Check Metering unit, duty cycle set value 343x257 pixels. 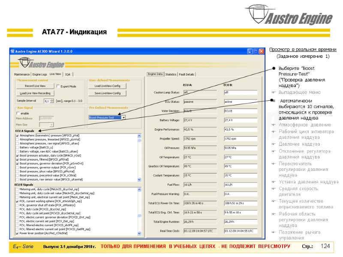17,193
